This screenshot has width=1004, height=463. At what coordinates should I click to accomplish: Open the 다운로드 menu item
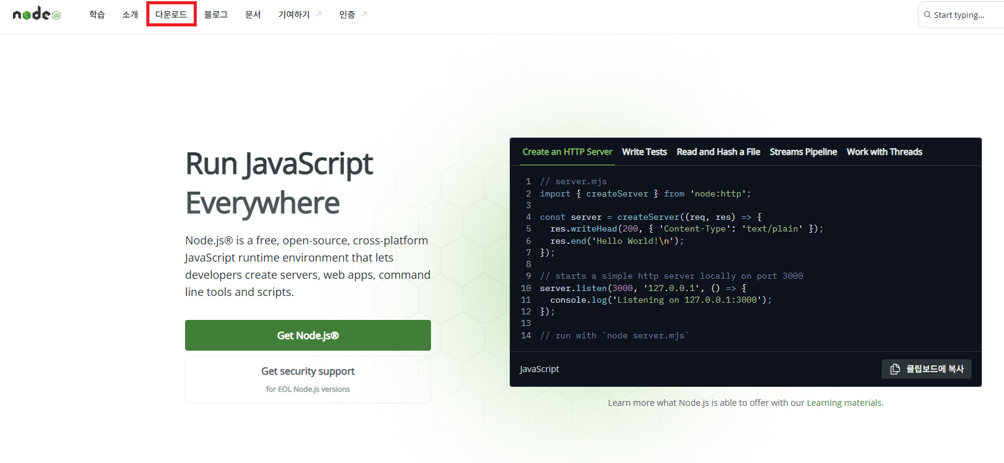pyautogui.click(x=171, y=14)
